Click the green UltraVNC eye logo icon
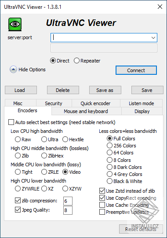 coord(15,24)
